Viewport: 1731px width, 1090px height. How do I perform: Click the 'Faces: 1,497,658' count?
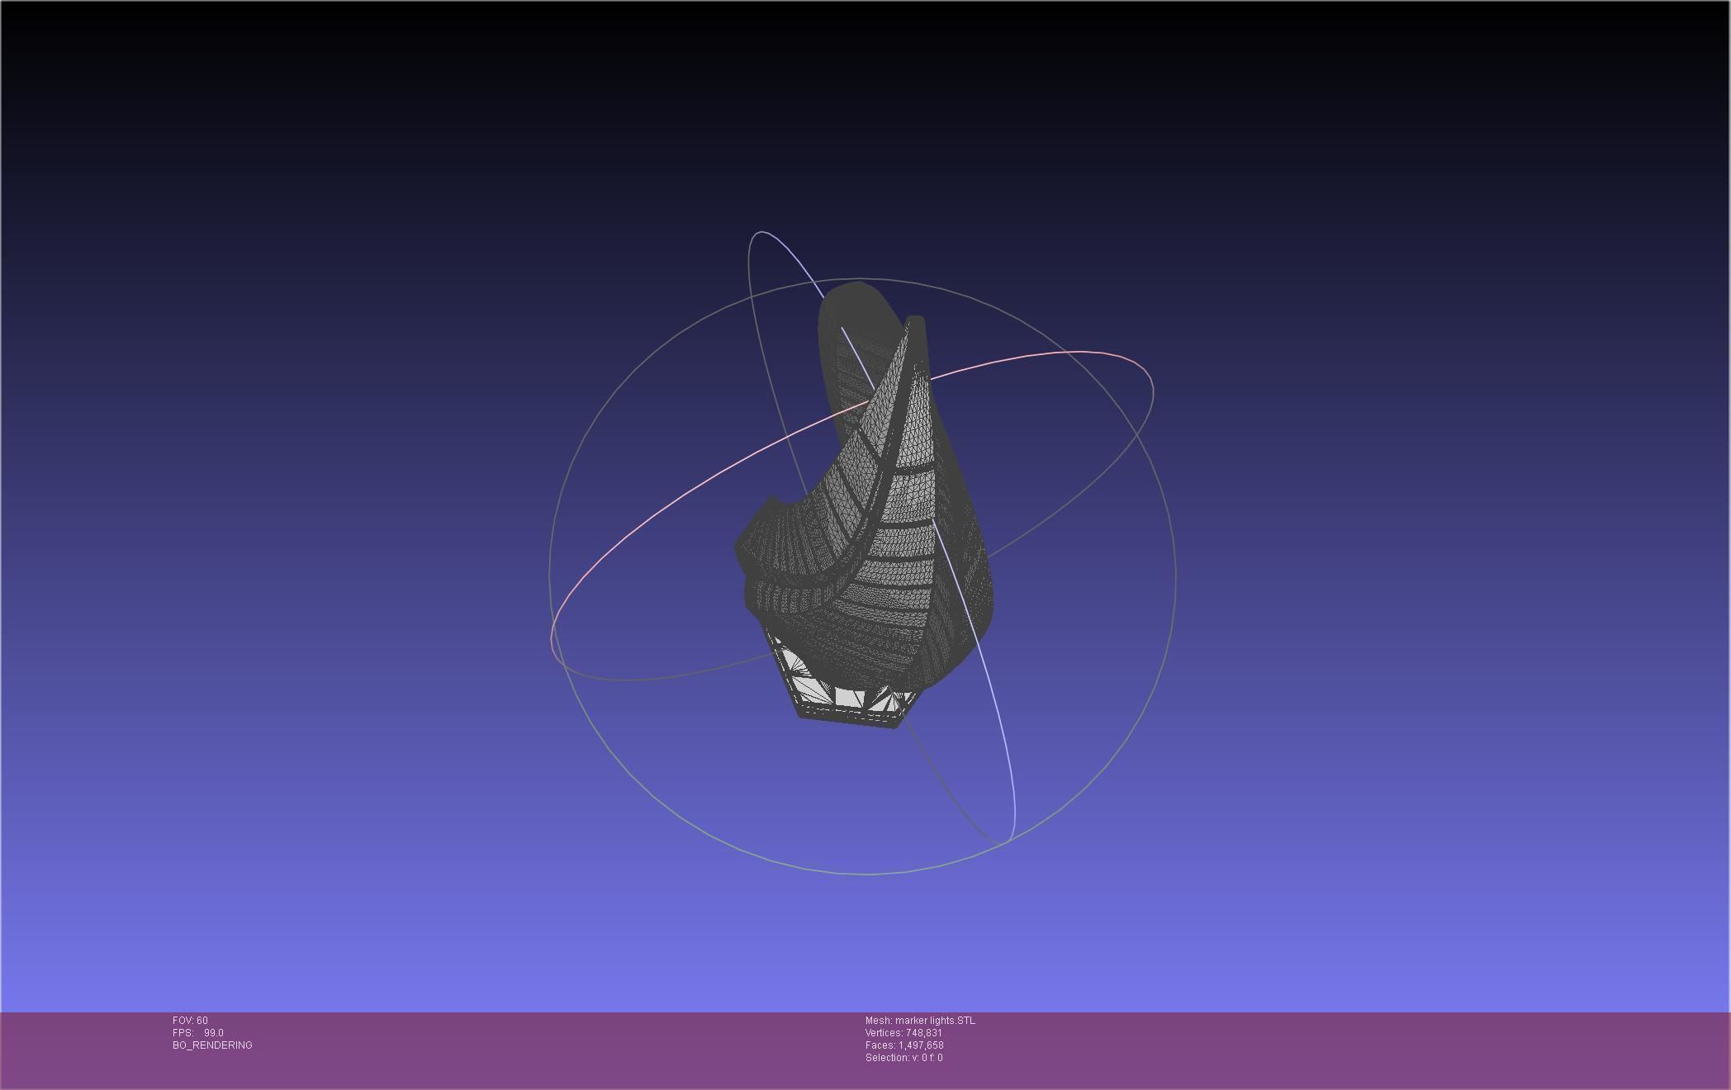point(904,1045)
